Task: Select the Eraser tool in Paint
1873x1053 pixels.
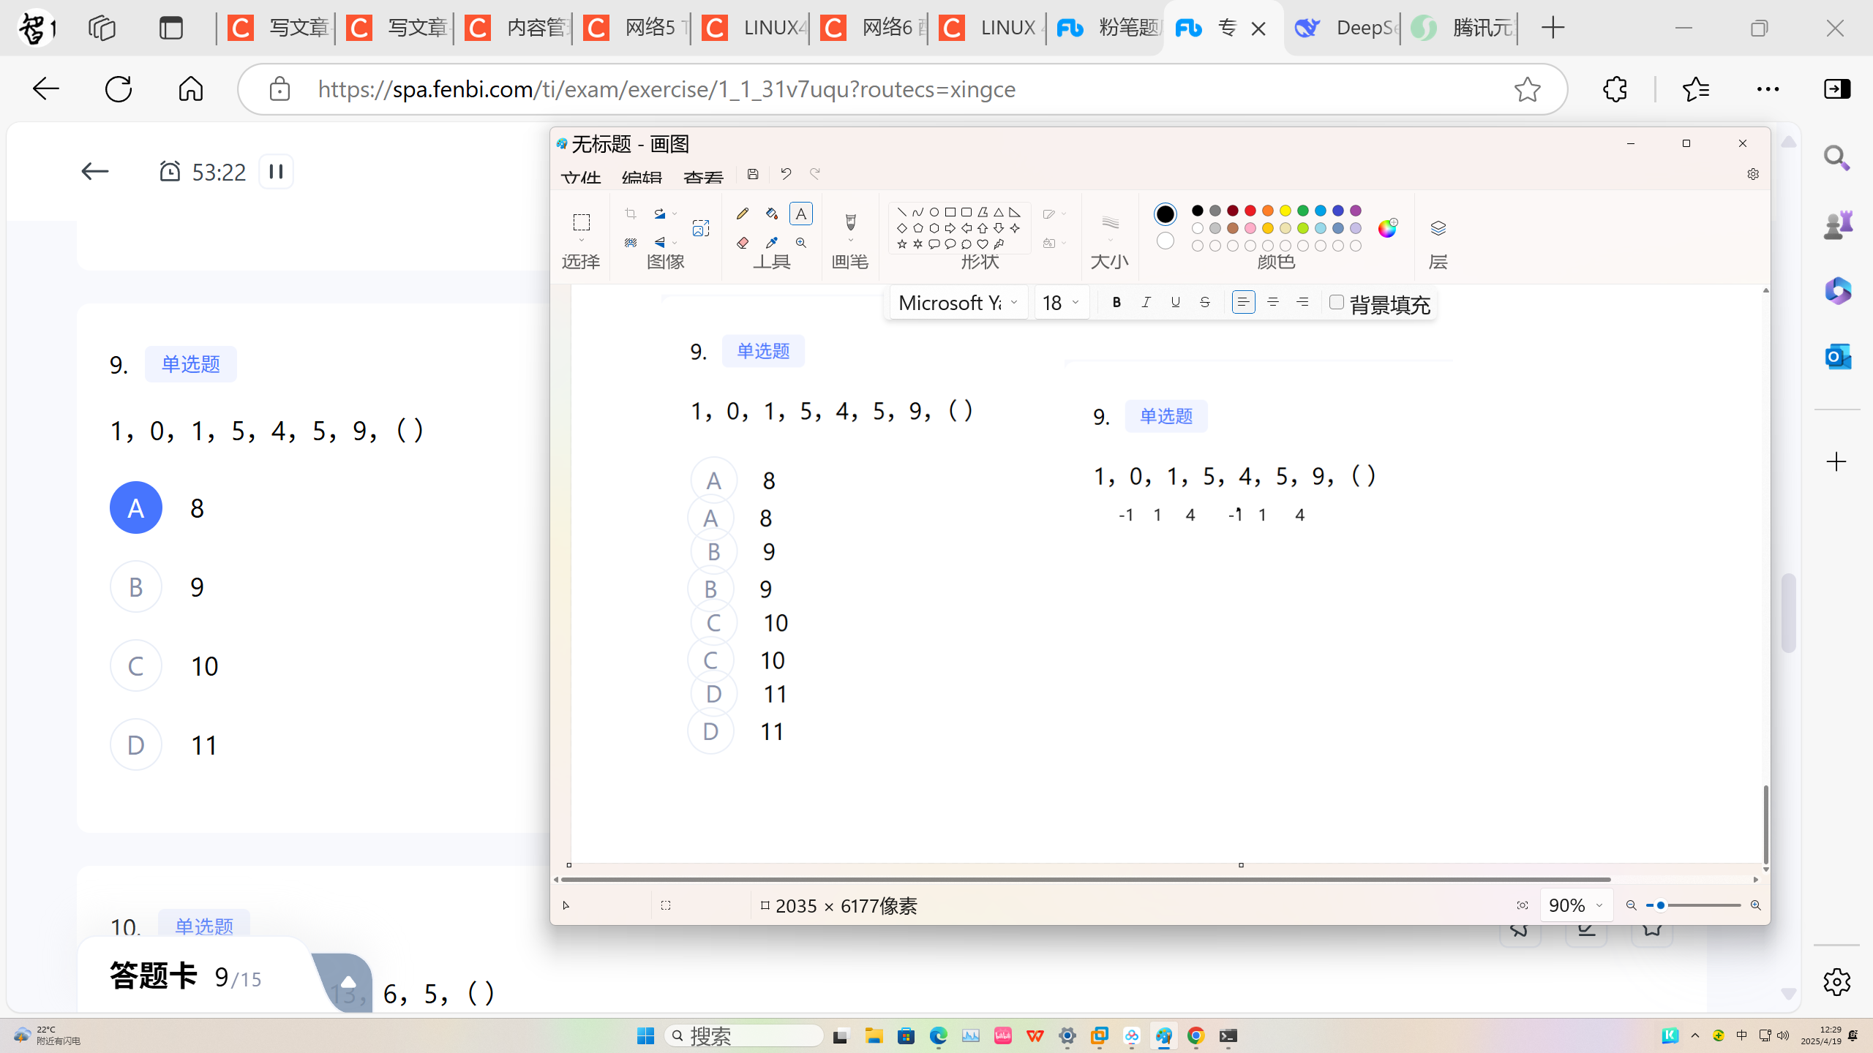Action: pos(743,243)
